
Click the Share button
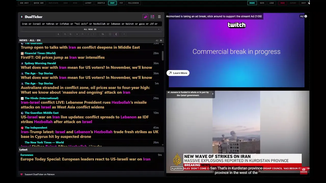(252, 3)
